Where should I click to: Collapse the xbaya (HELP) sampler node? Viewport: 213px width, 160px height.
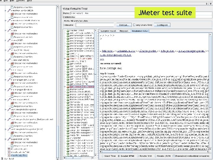[5, 40]
